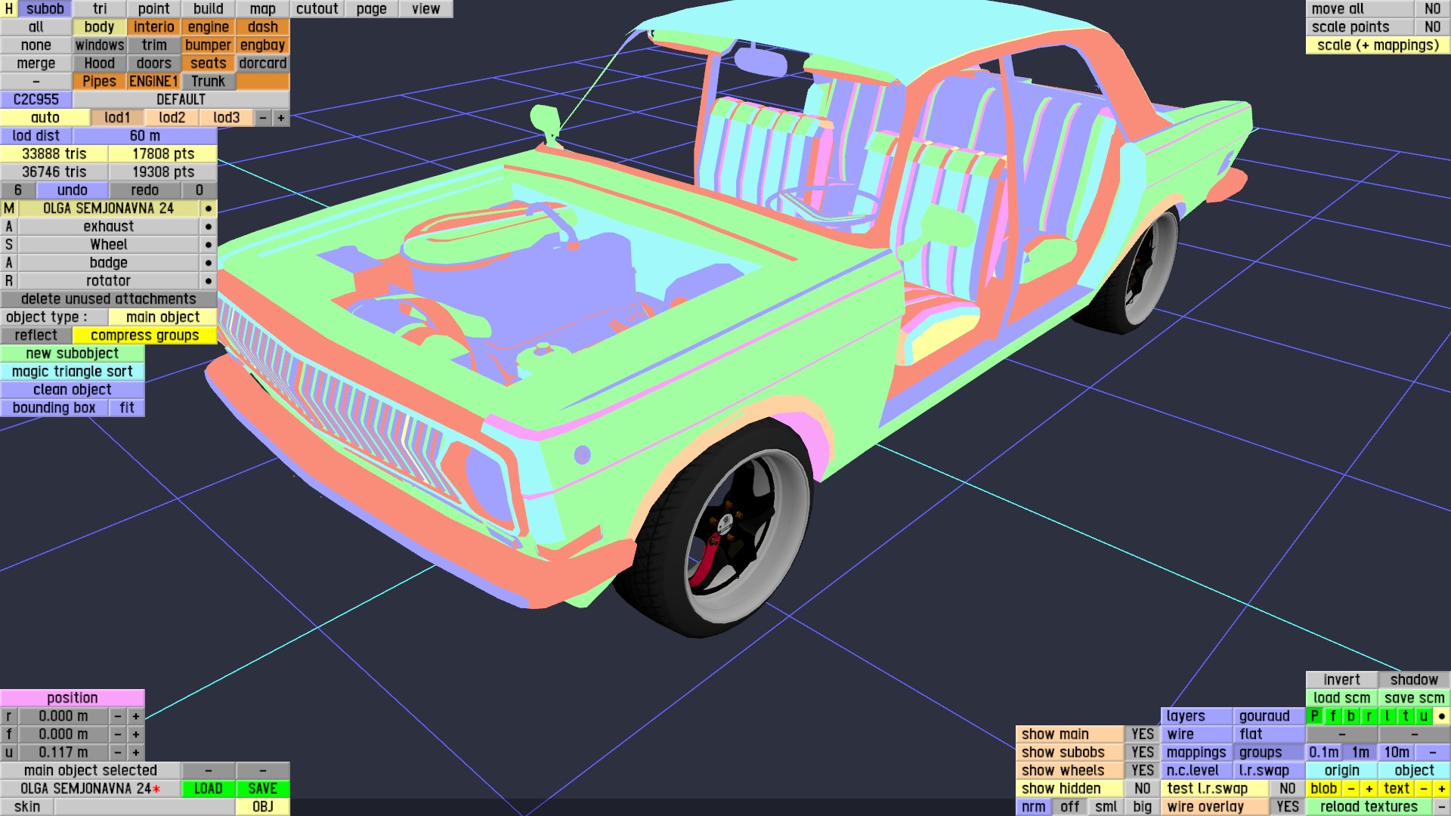Screen dimensions: 1451x816
Task: Click the dot icon on the exhaust row
Action: coord(208,227)
